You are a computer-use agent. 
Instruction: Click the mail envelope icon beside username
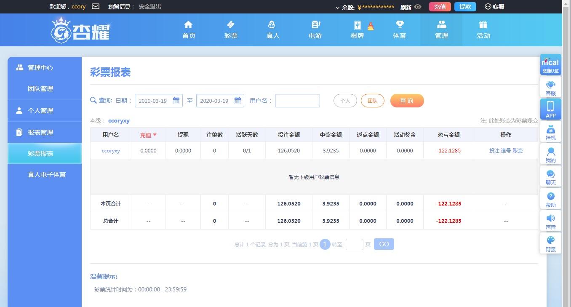click(96, 6)
